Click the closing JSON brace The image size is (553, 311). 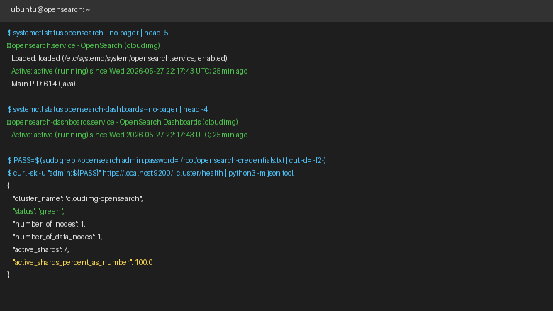click(x=8, y=274)
